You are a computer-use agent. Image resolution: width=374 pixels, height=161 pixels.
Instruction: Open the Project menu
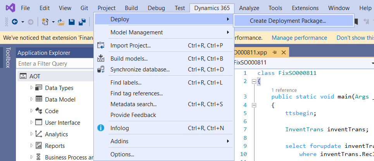106,8
